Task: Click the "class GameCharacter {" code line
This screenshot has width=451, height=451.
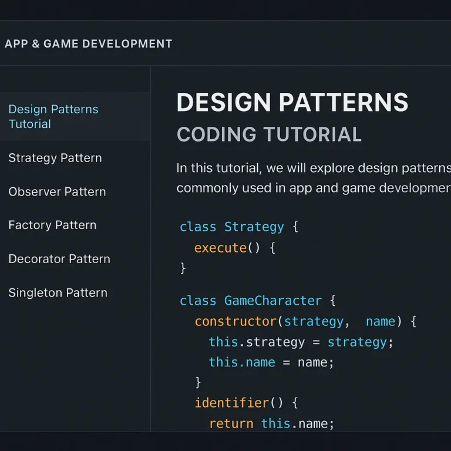Action: click(x=258, y=301)
